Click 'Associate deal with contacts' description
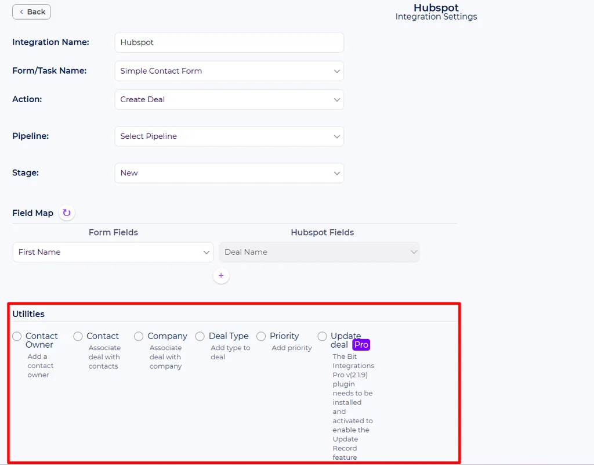594x465 pixels. coord(104,357)
